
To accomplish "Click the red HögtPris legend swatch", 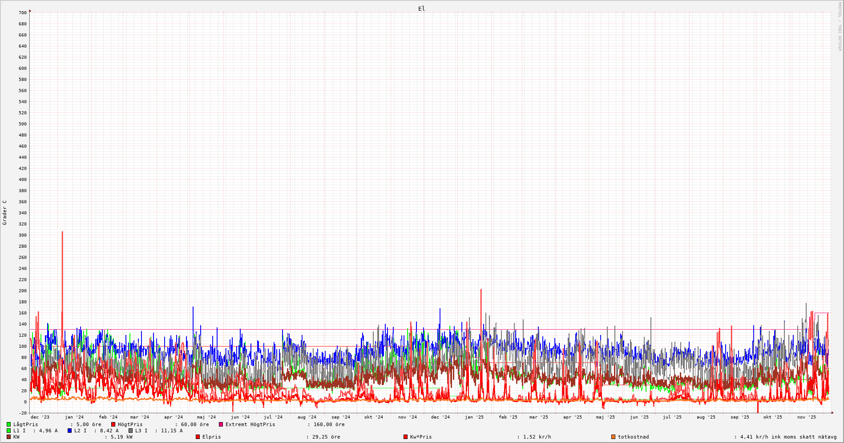I will point(113,424).
